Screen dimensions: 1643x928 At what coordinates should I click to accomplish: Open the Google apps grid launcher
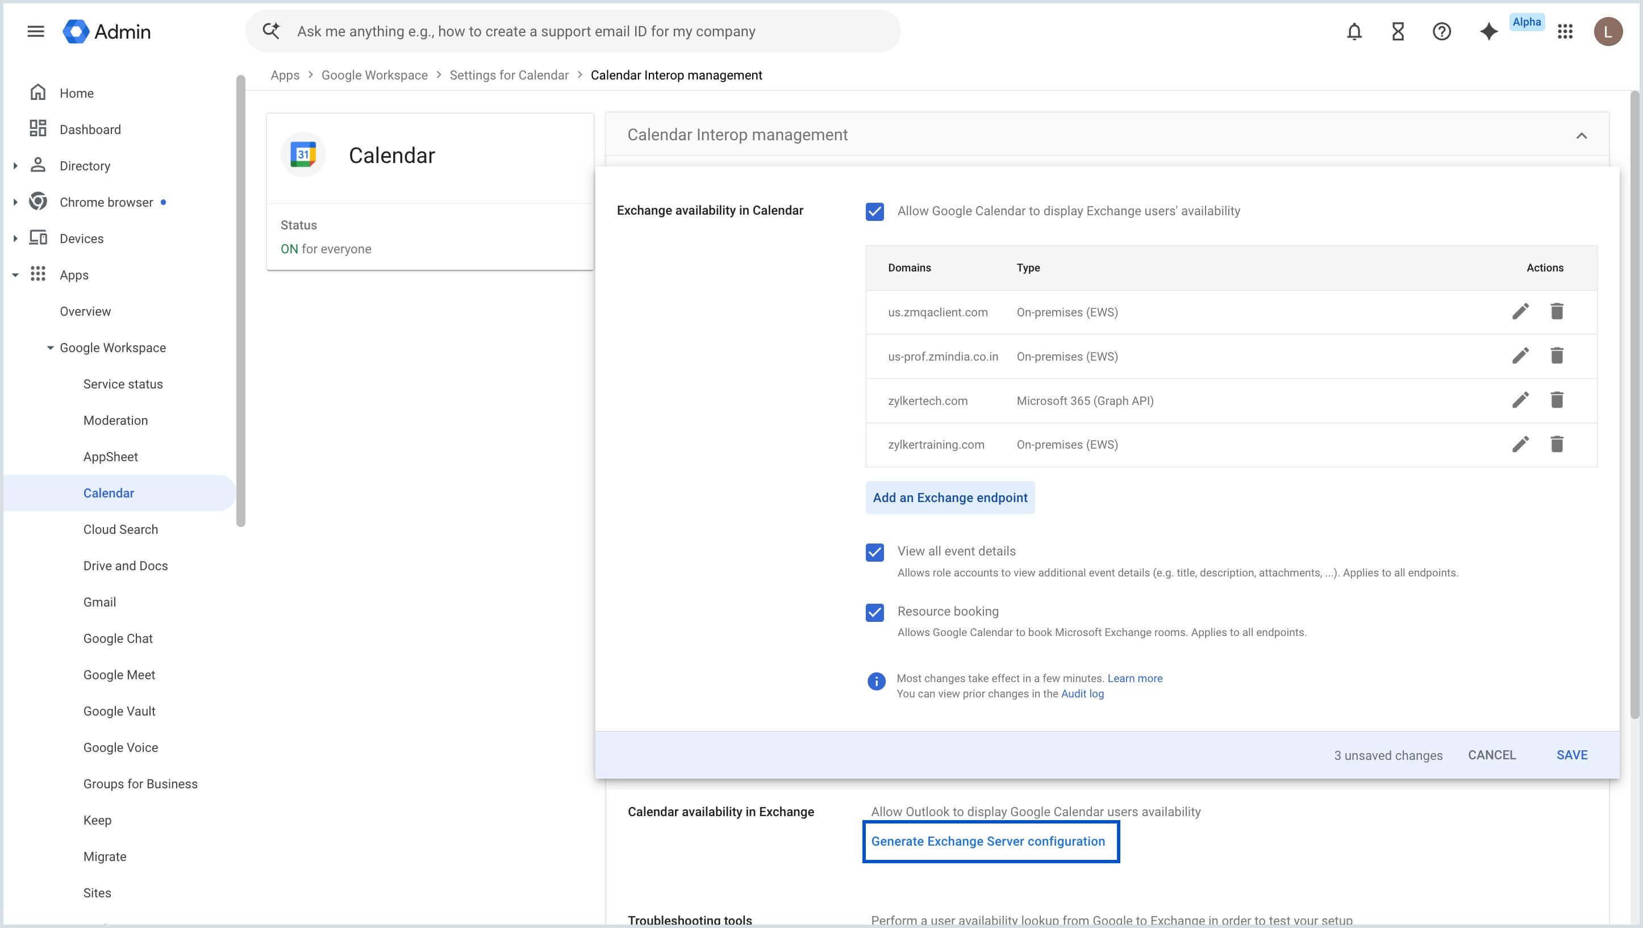1565,31
